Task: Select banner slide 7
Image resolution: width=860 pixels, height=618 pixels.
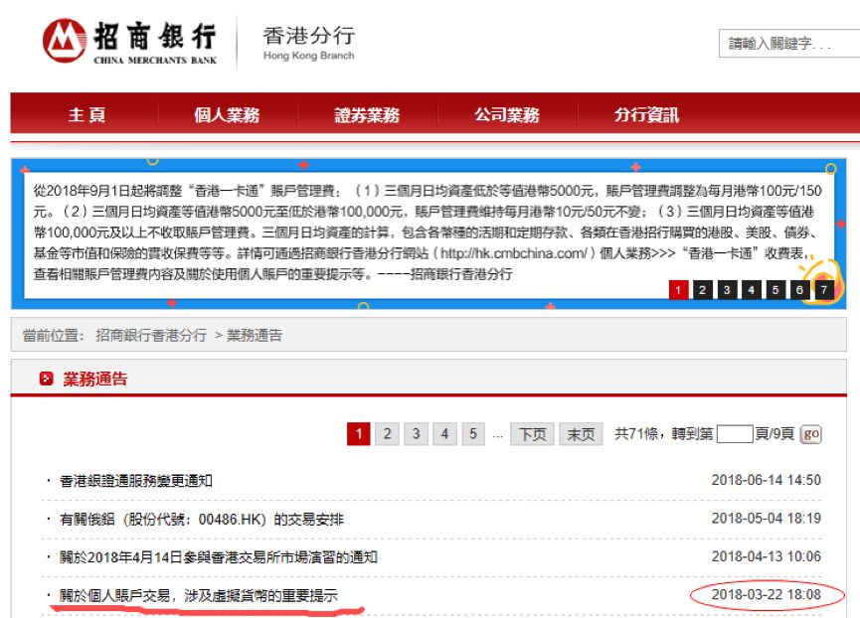Action: tap(824, 290)
